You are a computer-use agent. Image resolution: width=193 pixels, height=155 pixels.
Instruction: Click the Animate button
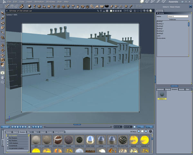(5, 127)
